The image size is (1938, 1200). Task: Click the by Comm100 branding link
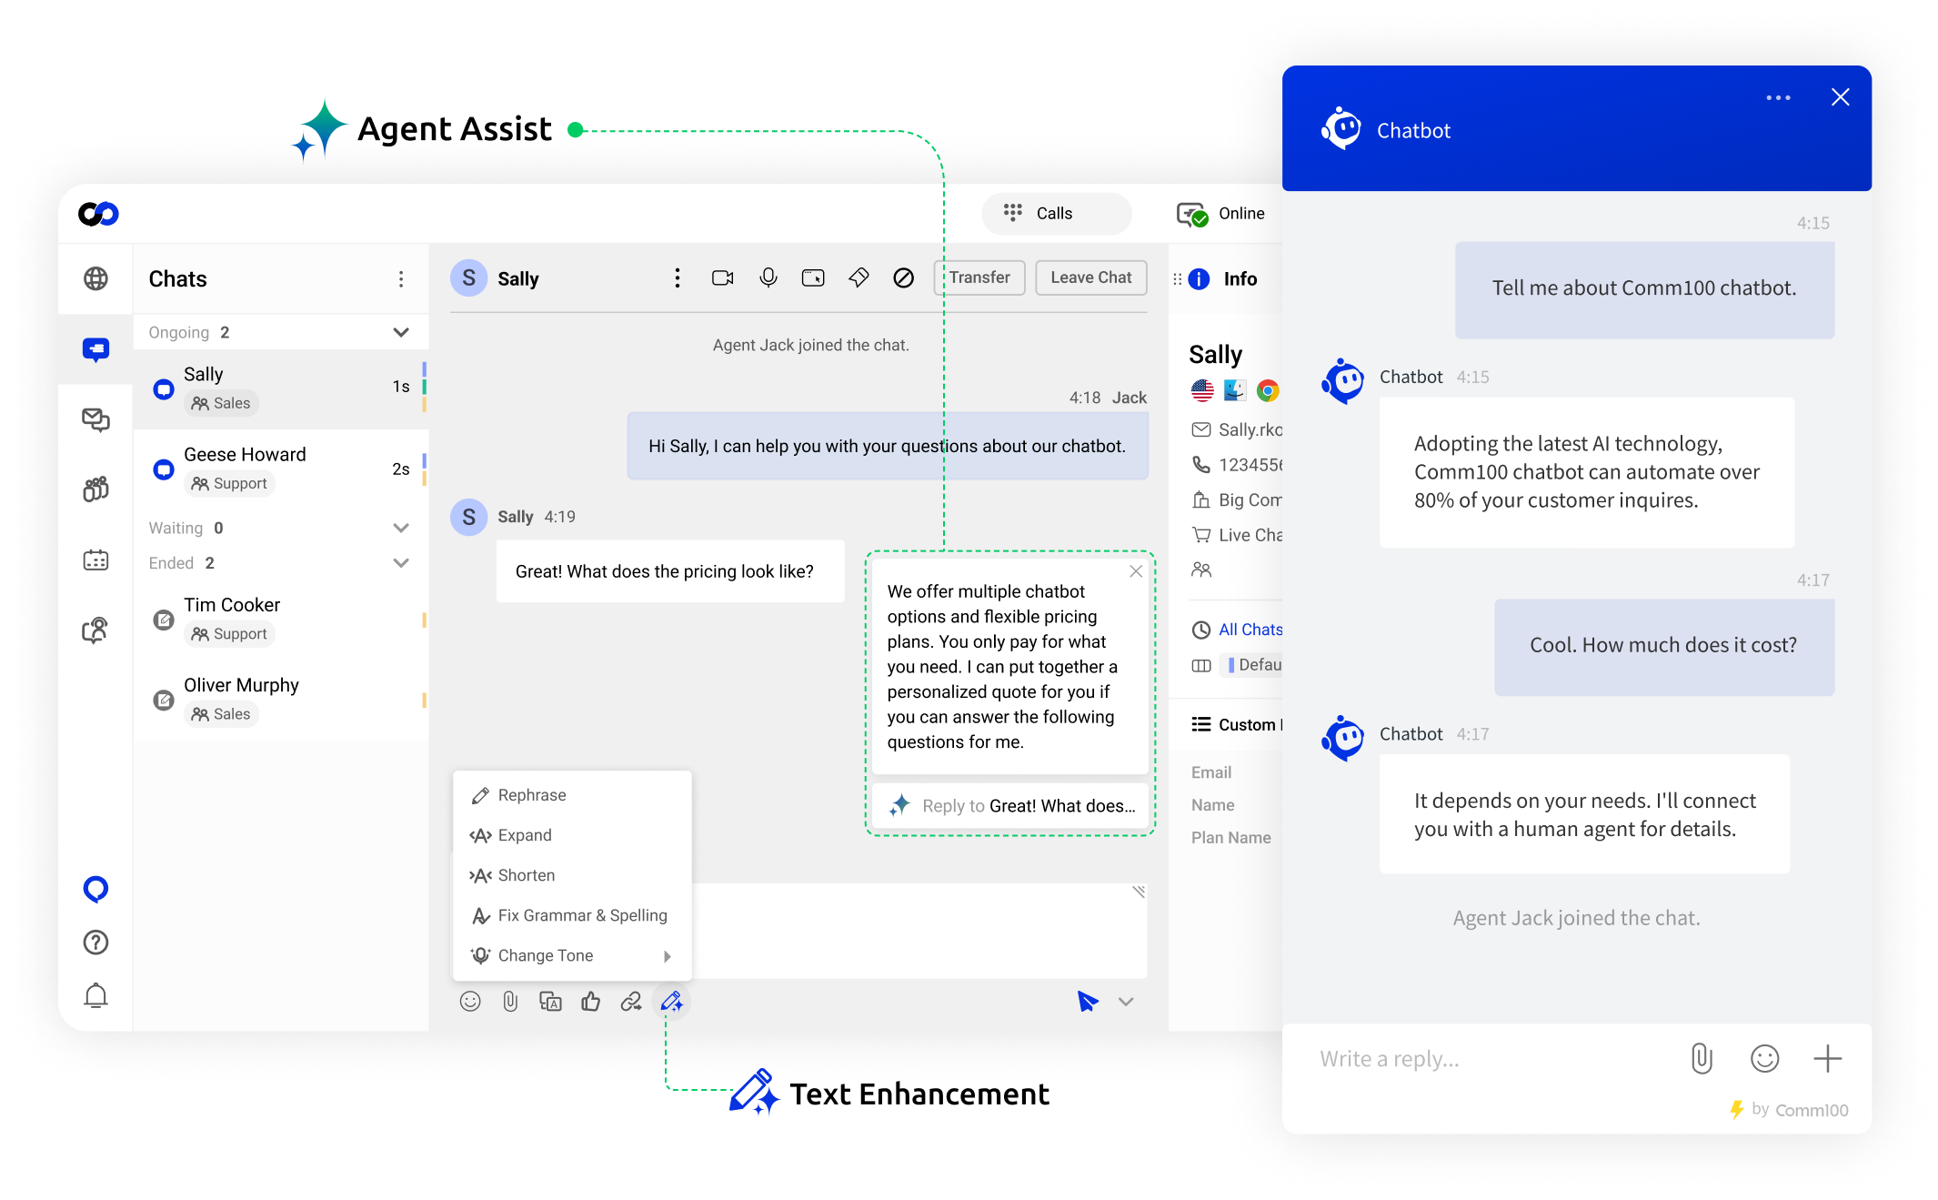pyautogui.click(x=1789, y=1110)
